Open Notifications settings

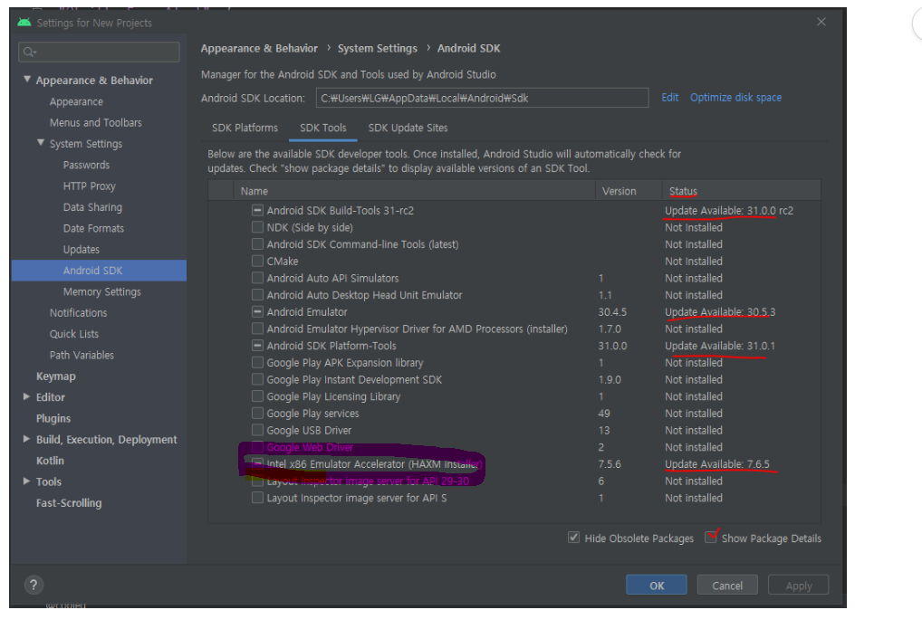(78, 313)
